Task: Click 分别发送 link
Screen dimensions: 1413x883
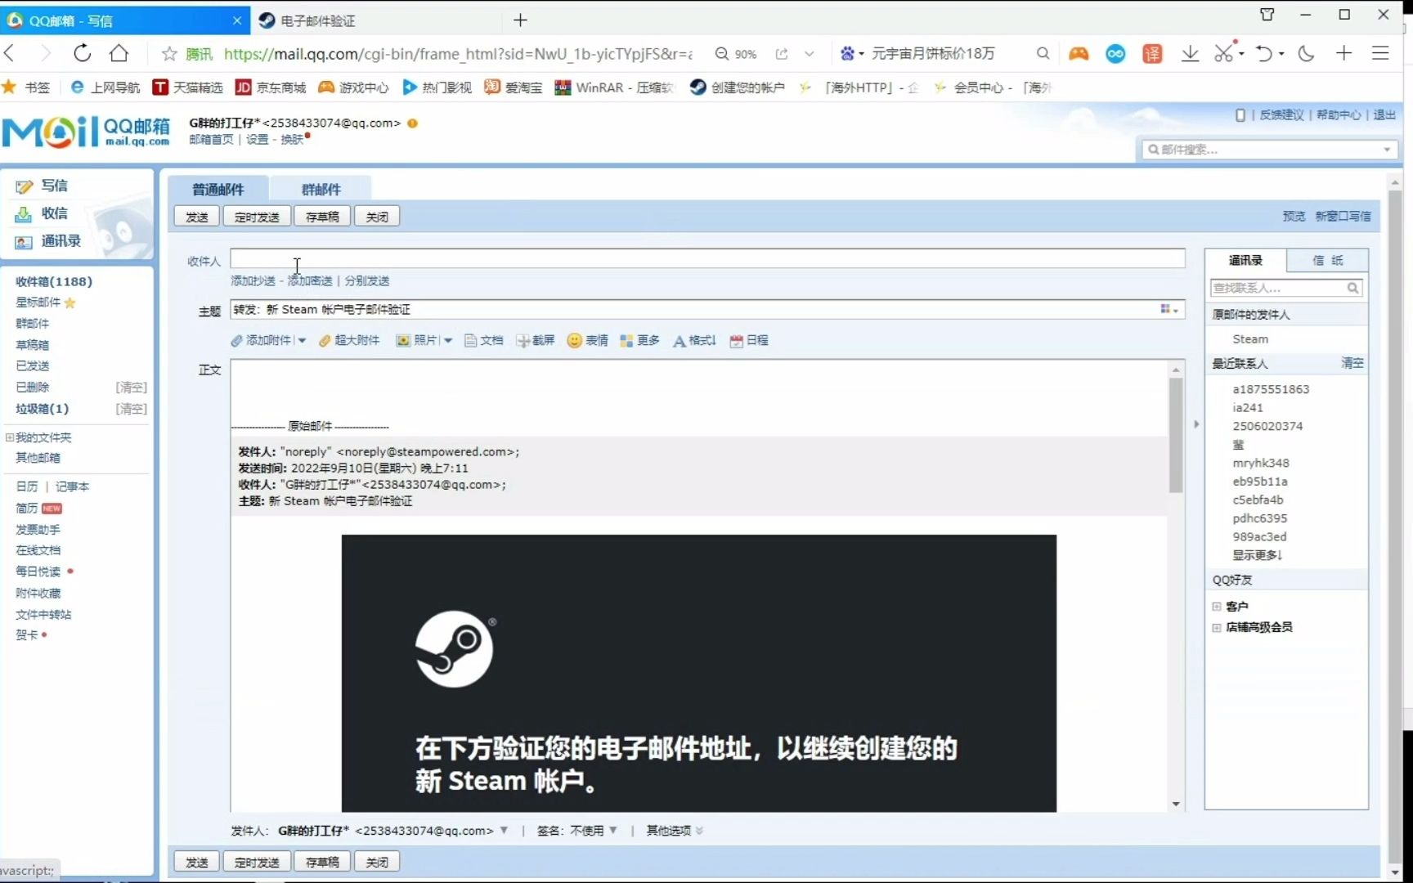Action: click(x=366, y=280)
